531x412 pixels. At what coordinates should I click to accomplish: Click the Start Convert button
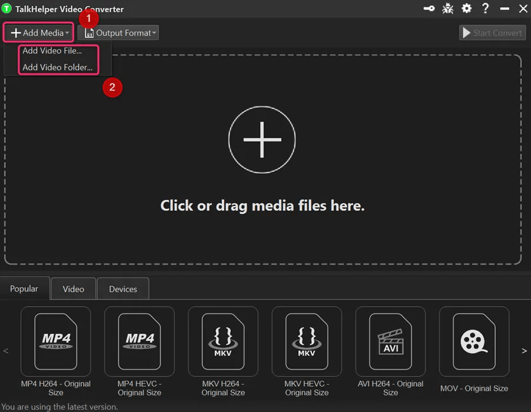click(492, 32)
